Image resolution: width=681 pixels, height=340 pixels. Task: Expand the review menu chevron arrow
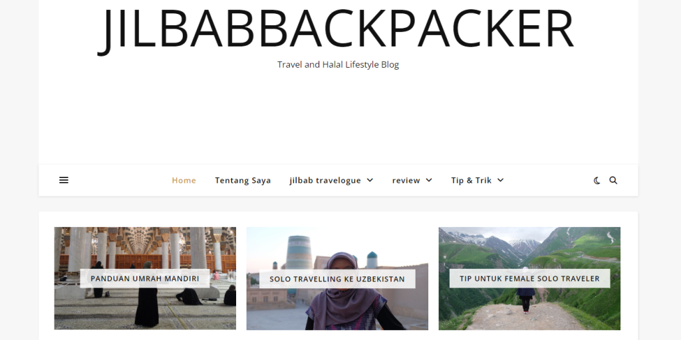[x=429, y=180]
